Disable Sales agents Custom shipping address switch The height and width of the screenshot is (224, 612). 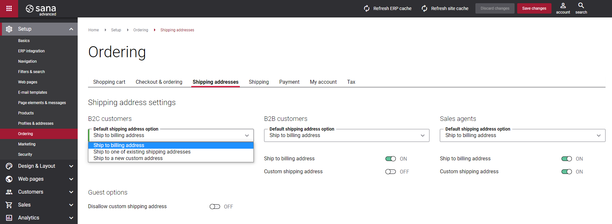pyautogui.click(x=567, y=172)
